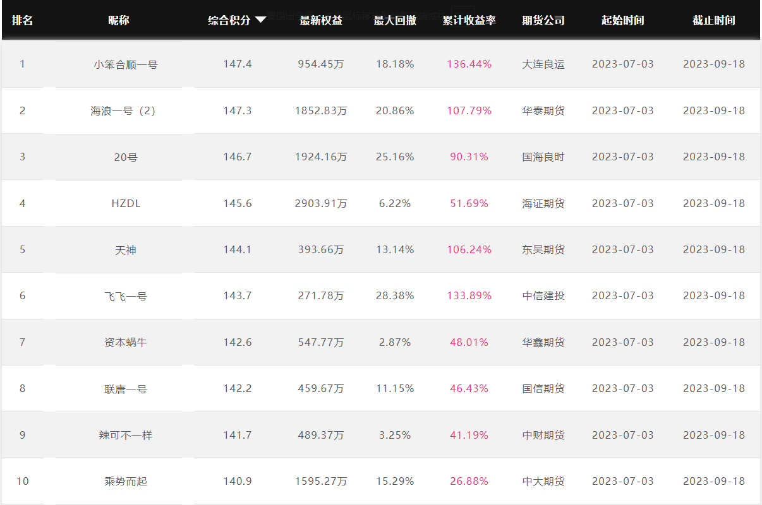Screen dimensions: 762x505
Task: Select score value 147.3
Action: point(238,110)
